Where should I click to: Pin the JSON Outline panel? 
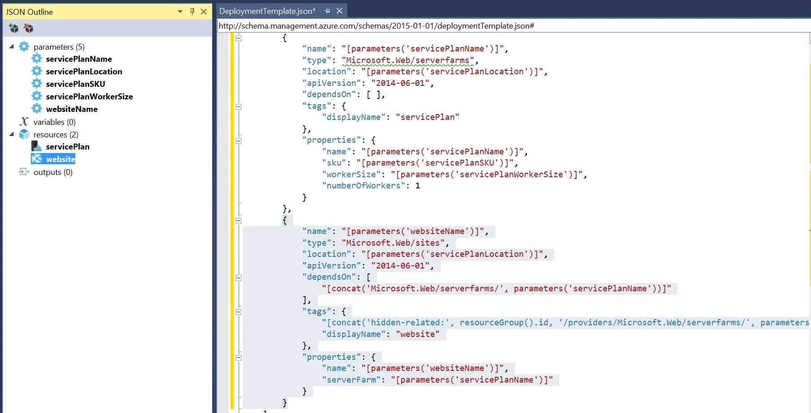click(192, 12)
